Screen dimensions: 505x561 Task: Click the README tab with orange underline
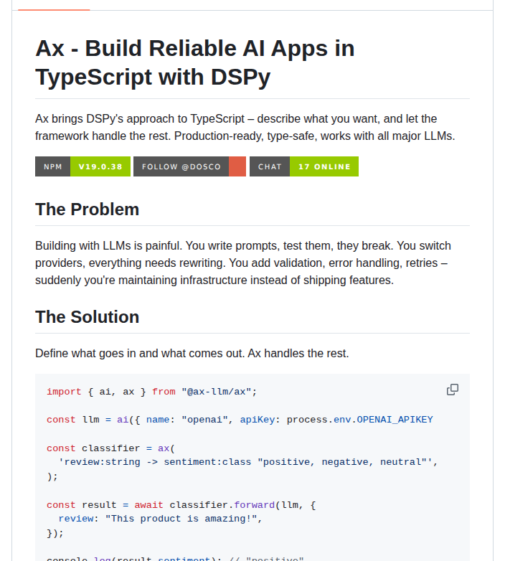[54, 5]
